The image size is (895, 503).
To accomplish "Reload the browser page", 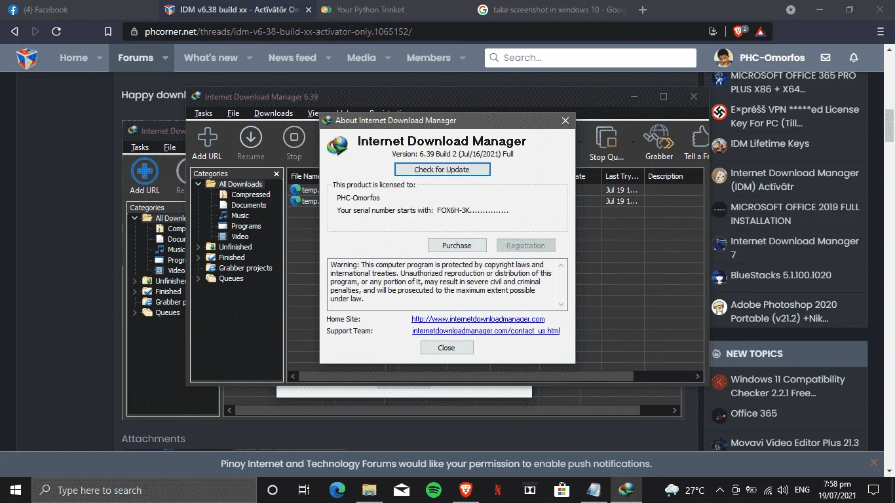I will [56, 31].
